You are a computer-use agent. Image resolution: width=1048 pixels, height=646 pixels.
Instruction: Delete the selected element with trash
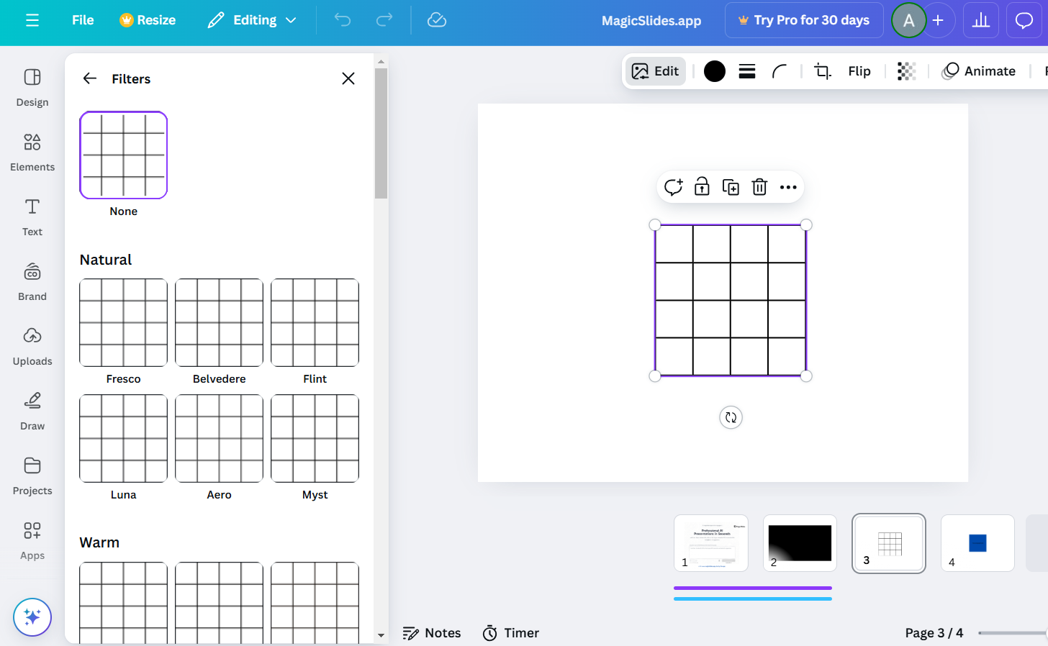[759, 187]
